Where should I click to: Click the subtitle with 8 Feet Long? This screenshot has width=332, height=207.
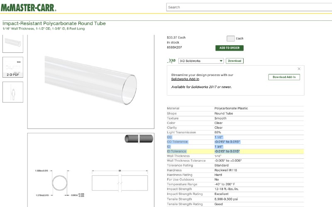point(44,29)
